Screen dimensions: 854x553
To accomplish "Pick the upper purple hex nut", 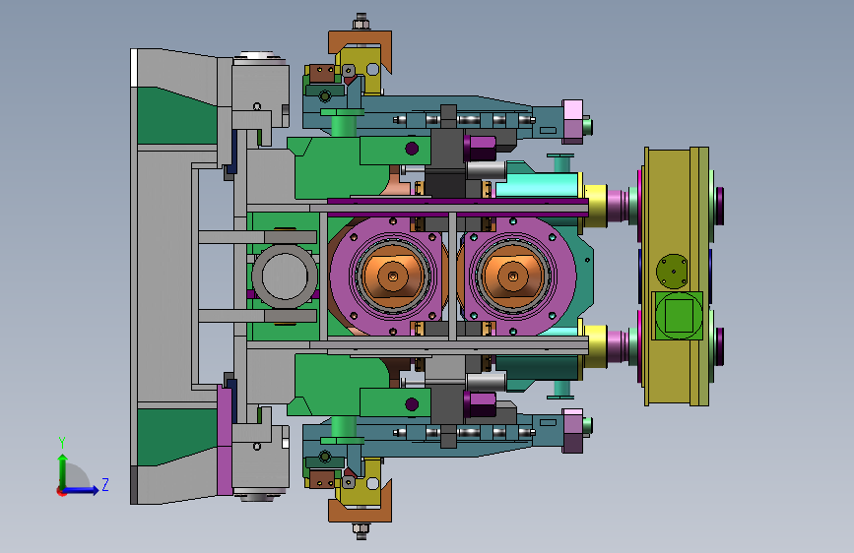I will 480,148.
